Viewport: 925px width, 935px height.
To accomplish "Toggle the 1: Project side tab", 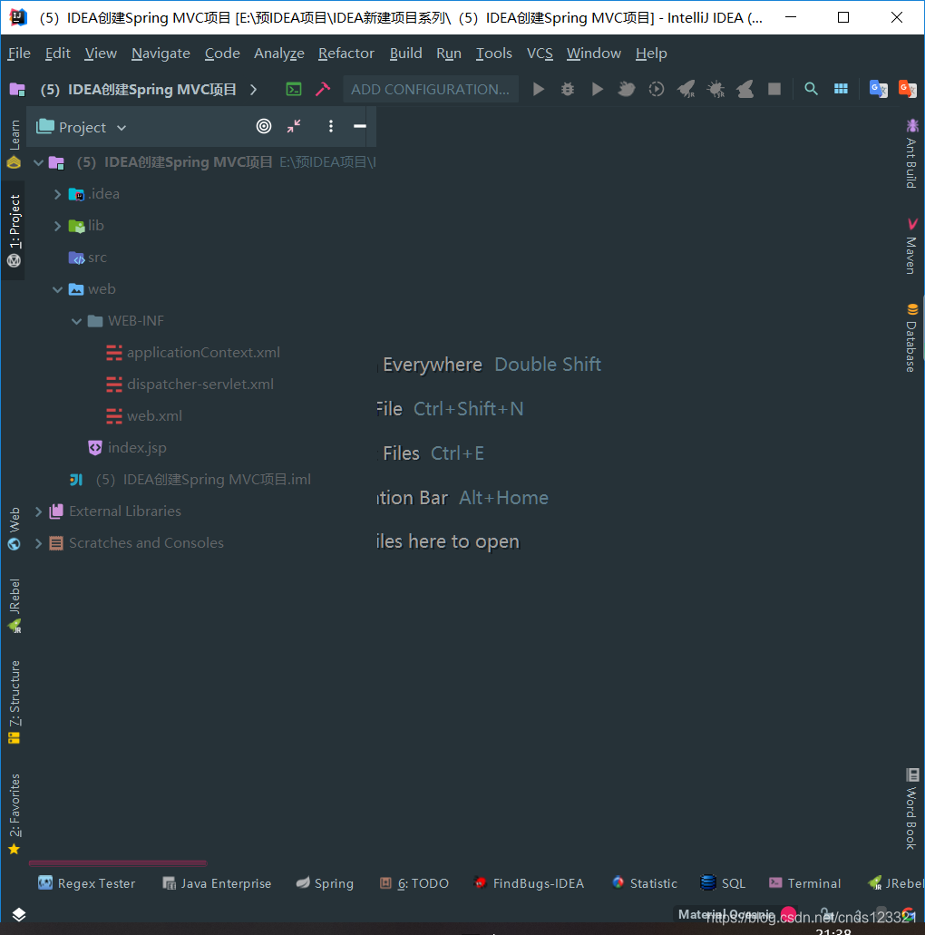I will pyautogui.click(x=14, y=230).
